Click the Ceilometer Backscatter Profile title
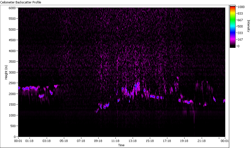The width and height of the screenshot is (251, 148). click(x=21, y=2)
